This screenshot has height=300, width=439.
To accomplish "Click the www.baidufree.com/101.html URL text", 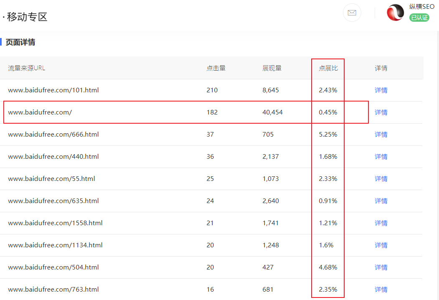I will pyautogui.click(x=53, y=90).
